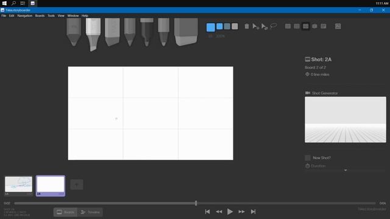Toggle the two-row grid guide
390x219 pixels.
pos(288,26)
